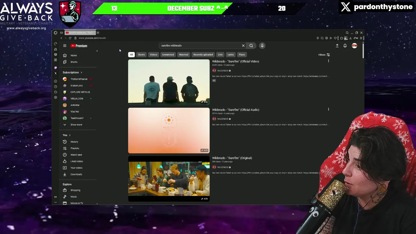Click the YouTube Premium logo

click(79, 46)
